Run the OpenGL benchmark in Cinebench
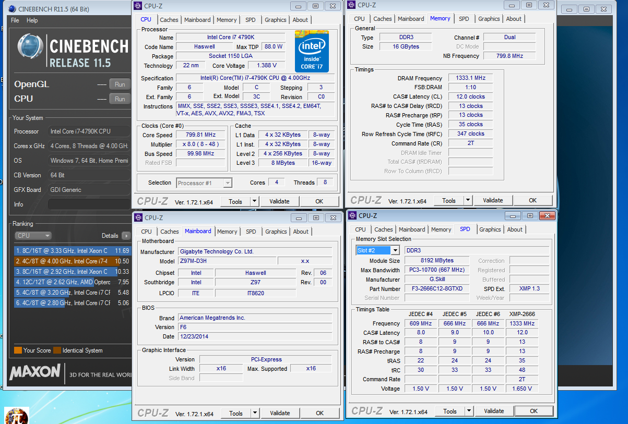 coord(120,84)
